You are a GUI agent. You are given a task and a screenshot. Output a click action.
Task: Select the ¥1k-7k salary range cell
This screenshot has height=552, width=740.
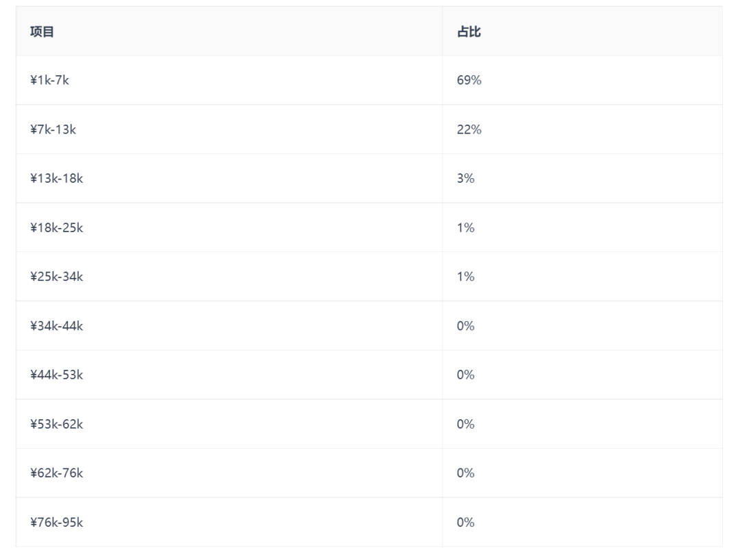[50, 80]
